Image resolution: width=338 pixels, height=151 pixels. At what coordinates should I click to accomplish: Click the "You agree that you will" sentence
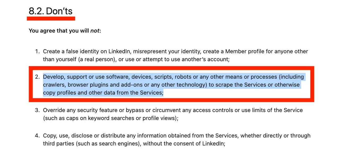coord(59,31)
